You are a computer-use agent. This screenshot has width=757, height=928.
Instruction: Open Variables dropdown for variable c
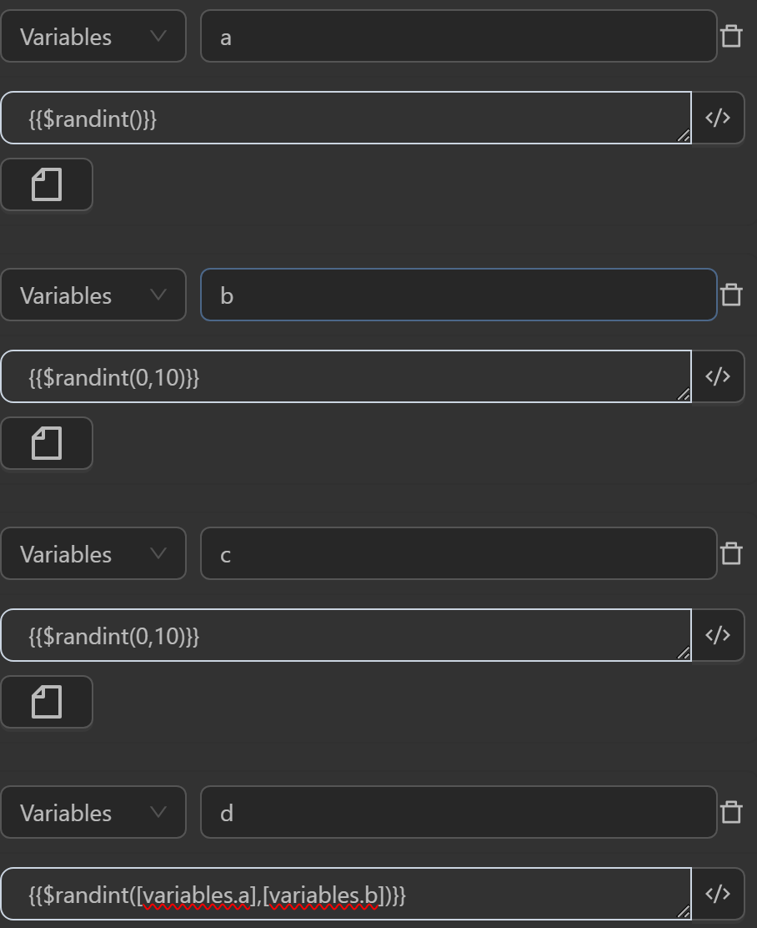pos(93,553)
